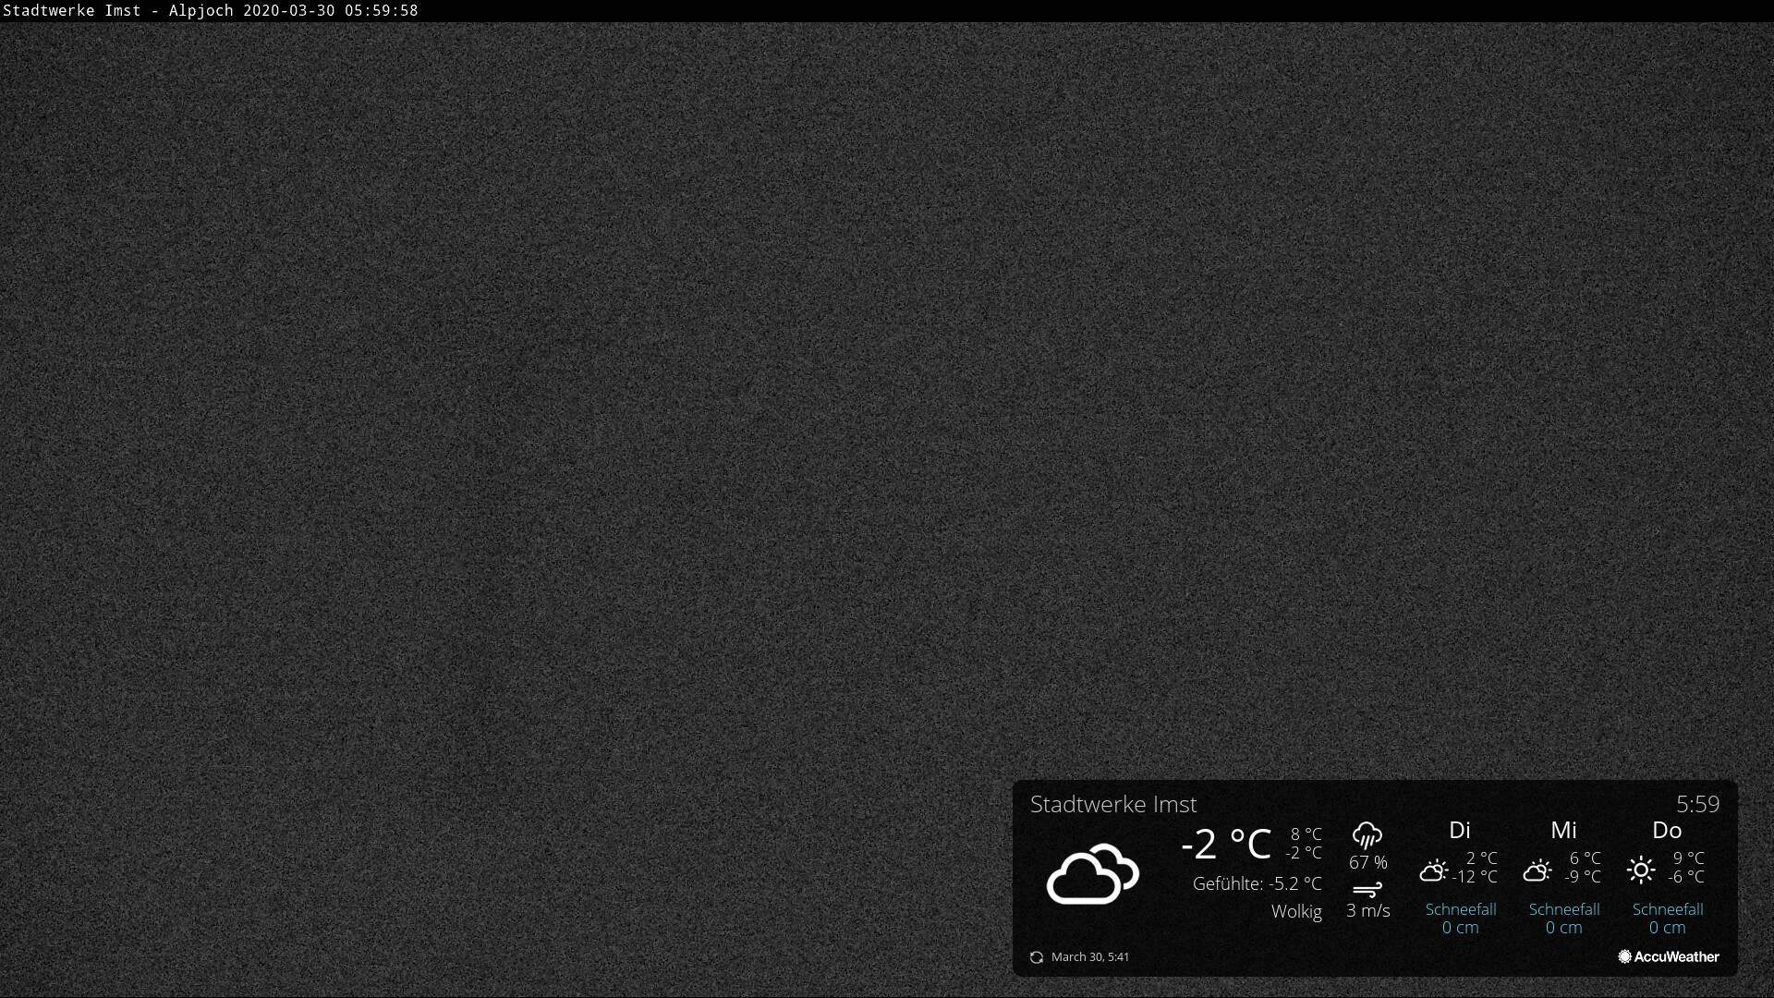Click the Wolkig condition label

pyautogui.click(x=1296, y=911)
